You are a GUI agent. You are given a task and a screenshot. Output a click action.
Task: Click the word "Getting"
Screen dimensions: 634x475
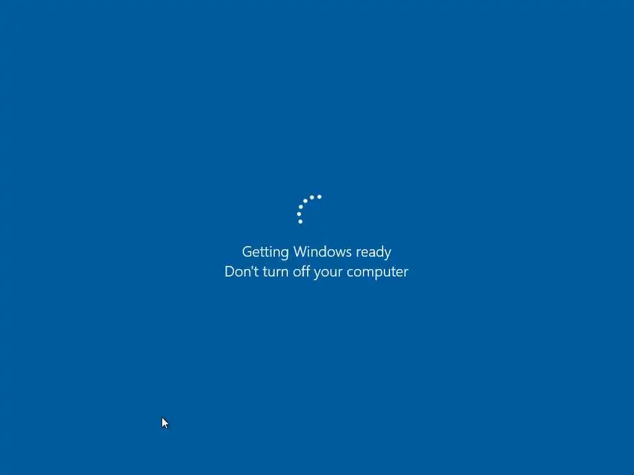[265, 252]
